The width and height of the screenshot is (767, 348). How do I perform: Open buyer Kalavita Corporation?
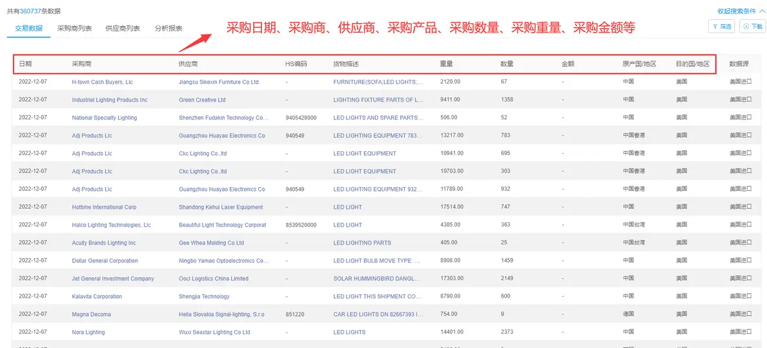coord(97,296)
